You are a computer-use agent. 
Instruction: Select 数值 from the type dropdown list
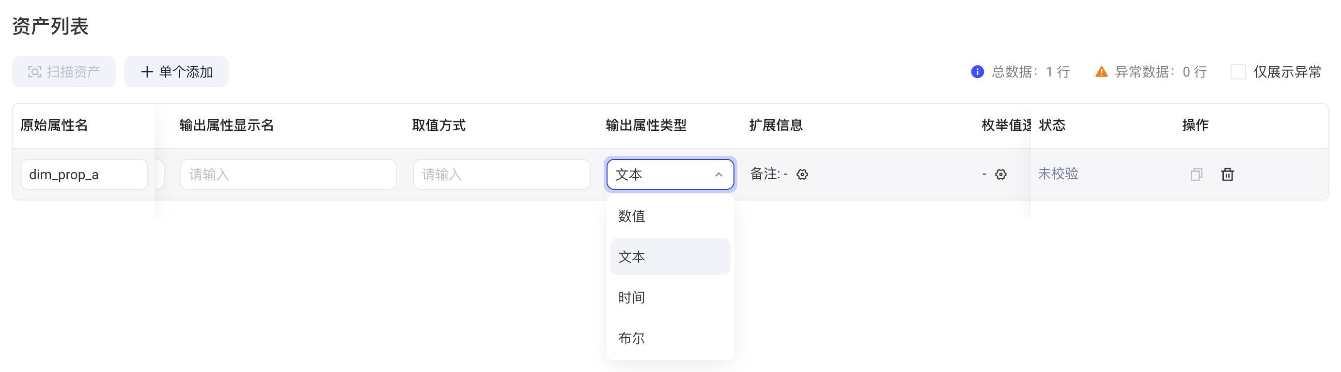click(x=670, y=216)
